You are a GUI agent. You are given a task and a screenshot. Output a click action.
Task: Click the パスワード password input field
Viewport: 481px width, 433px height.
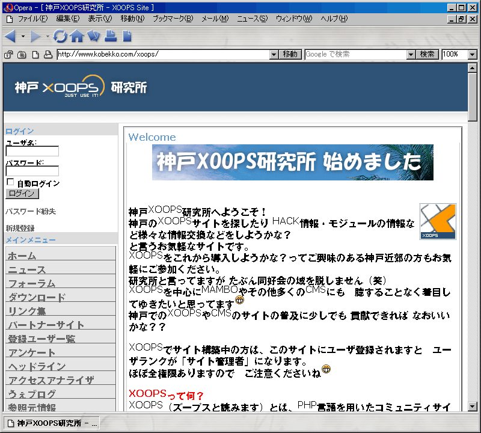[x=32, y=171]
